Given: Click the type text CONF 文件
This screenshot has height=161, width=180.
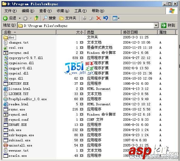Looking at the screenshot, I should [x=95, y=120].
